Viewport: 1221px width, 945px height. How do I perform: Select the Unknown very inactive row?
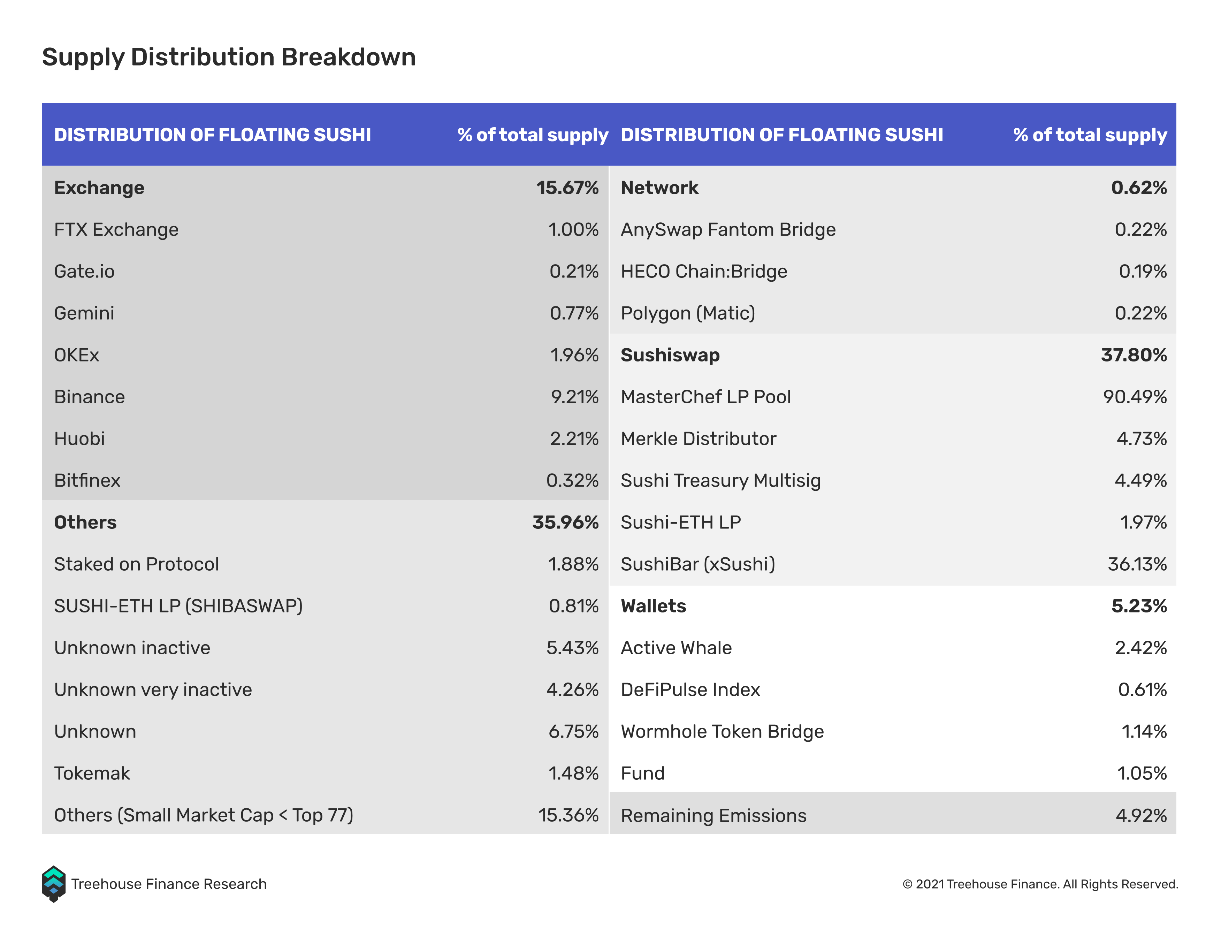[x=325, y=689]
